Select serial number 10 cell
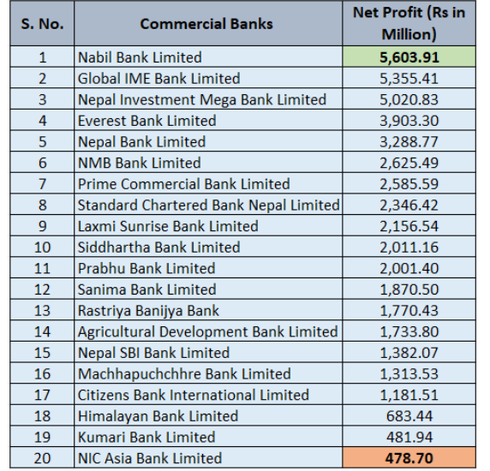Image resolution: width=490 pixels, height=471 pixels. 42,247
